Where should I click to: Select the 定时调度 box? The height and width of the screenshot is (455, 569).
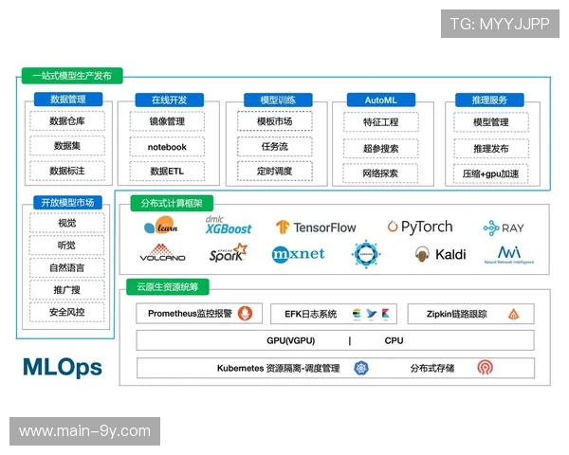(x=274, y=172)
